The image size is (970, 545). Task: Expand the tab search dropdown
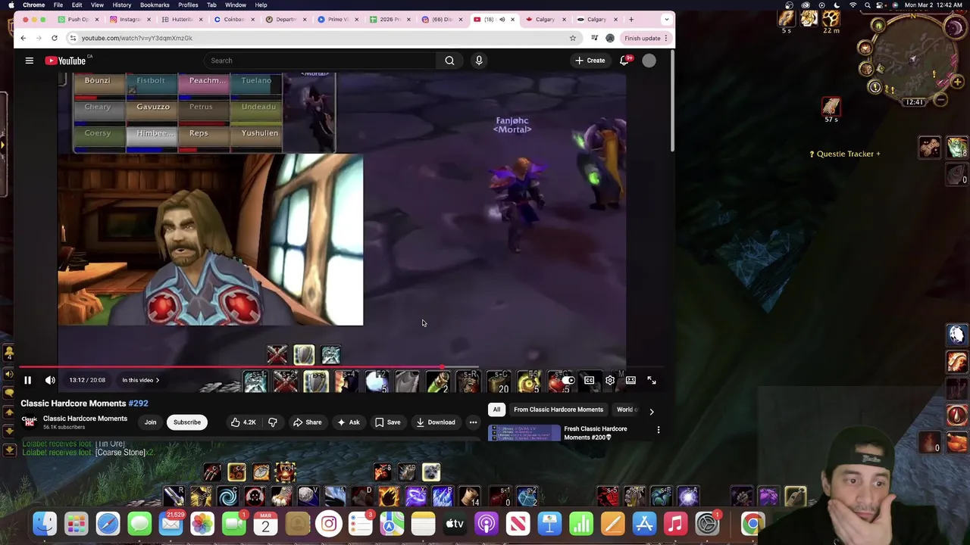click(x=666, y=19)
